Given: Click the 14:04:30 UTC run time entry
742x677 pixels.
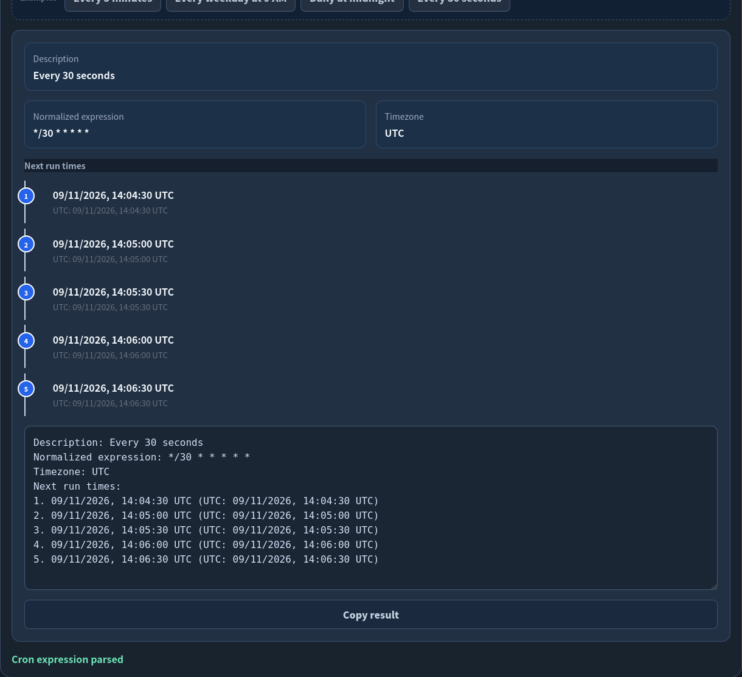Looking at the screenshot, I should point(113,202).
